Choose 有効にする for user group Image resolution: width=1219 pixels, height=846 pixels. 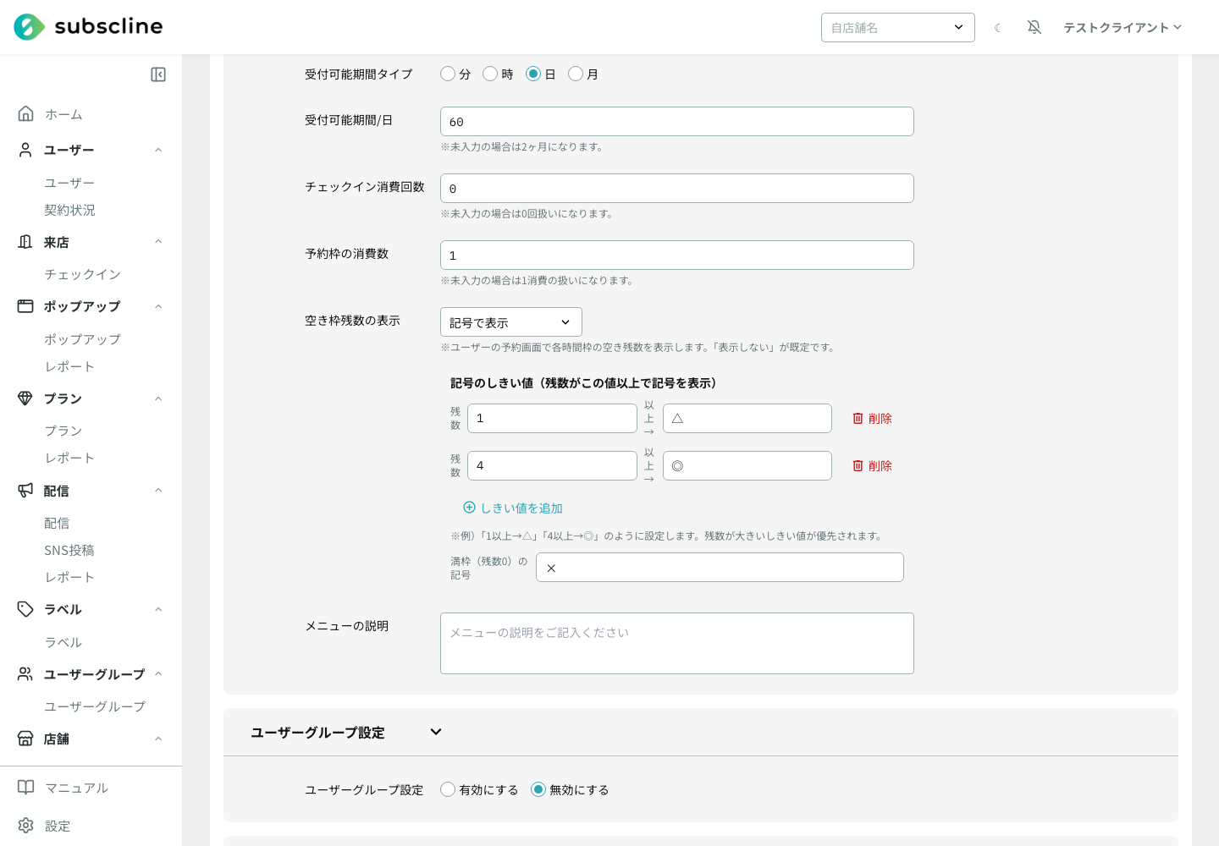click(x=448, y=789)
